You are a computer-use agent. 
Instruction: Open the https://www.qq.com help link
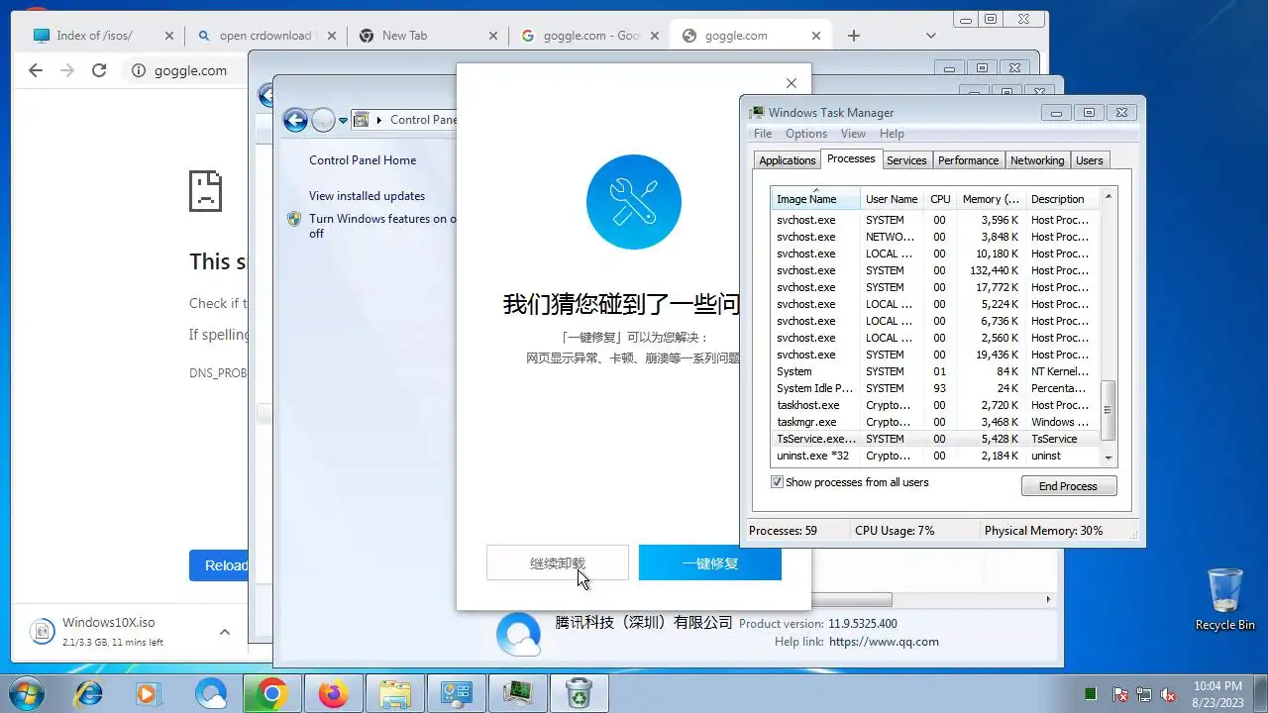coord(884,642)
